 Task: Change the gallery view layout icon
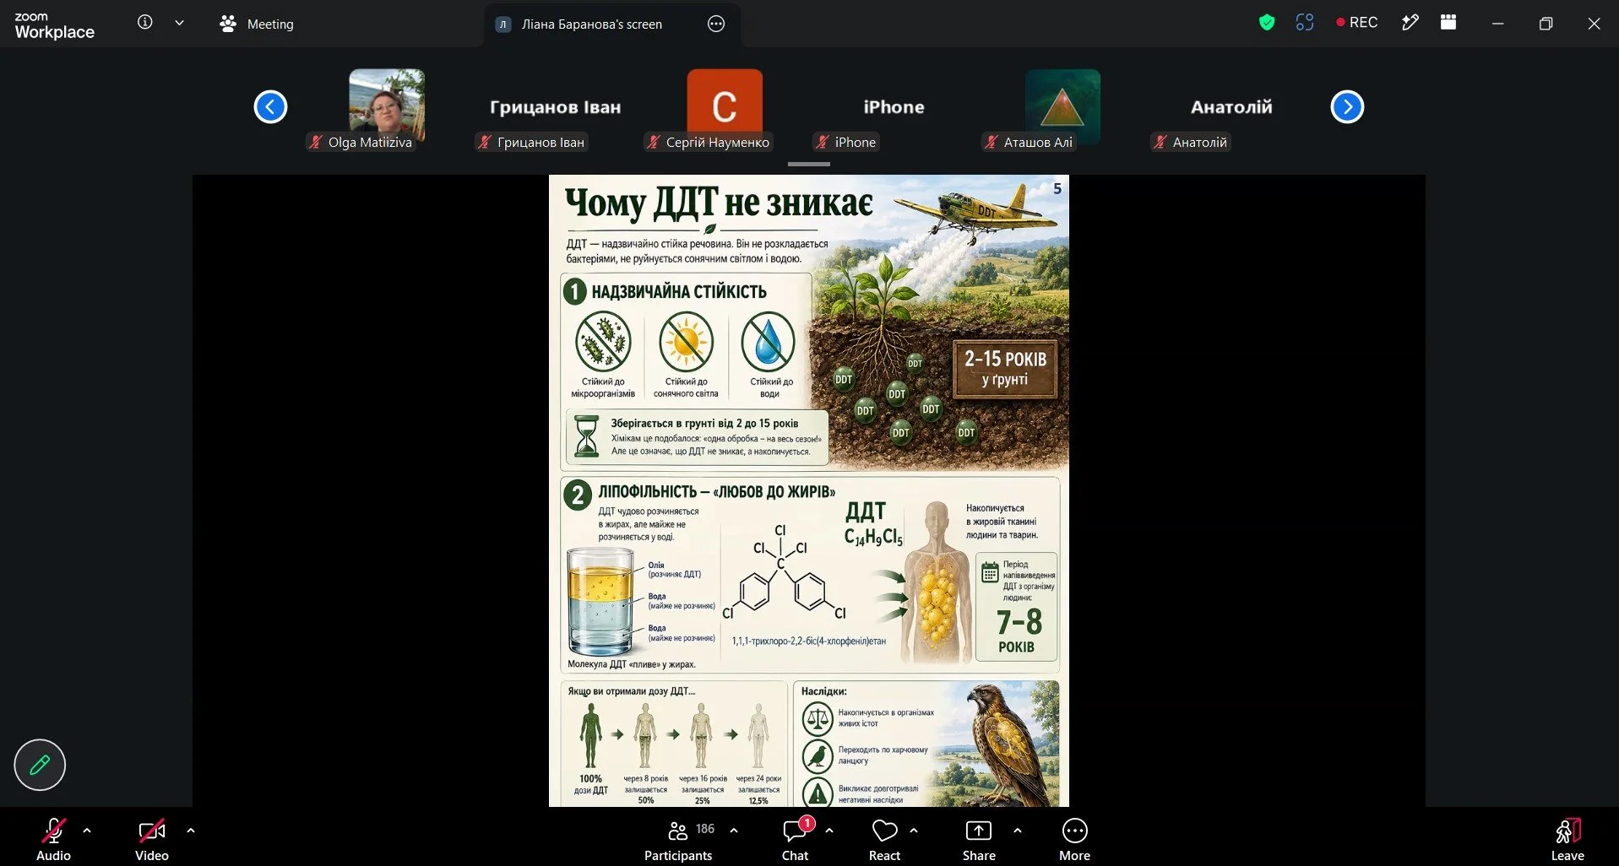1448,23
